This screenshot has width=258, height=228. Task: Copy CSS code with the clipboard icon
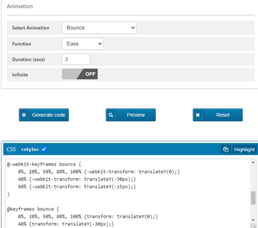click(x=226, y=150)
